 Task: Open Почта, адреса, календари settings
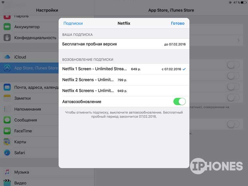click(x=29, y=87)
